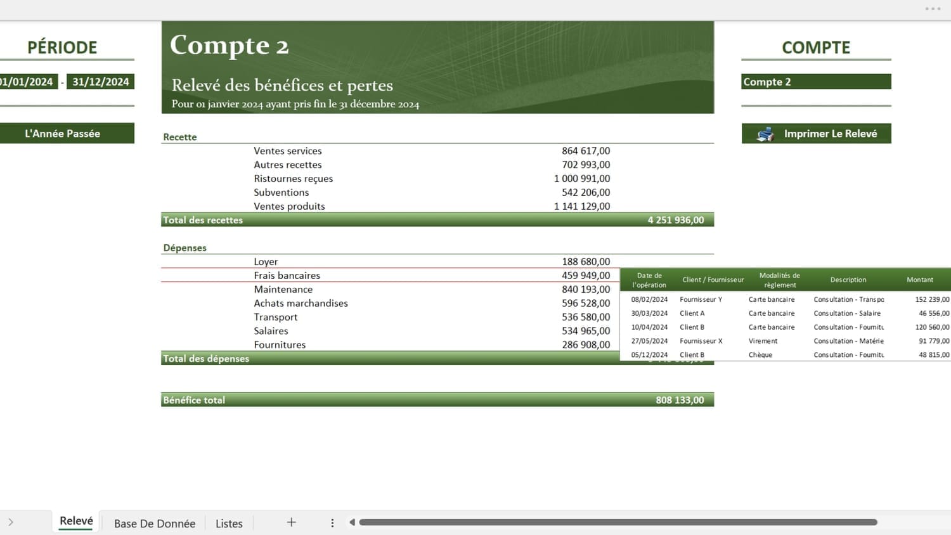Open the sheet tab options (vertical dots)
Image resolution: width=951 pixels, height=535 pixels.
coord(332,523)
